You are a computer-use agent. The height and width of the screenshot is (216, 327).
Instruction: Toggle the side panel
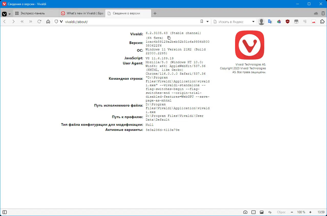(5, 212)
